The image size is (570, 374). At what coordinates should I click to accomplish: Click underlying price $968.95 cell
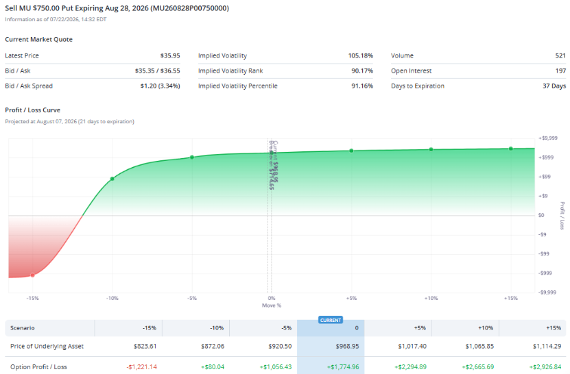[x=347, y=346]
